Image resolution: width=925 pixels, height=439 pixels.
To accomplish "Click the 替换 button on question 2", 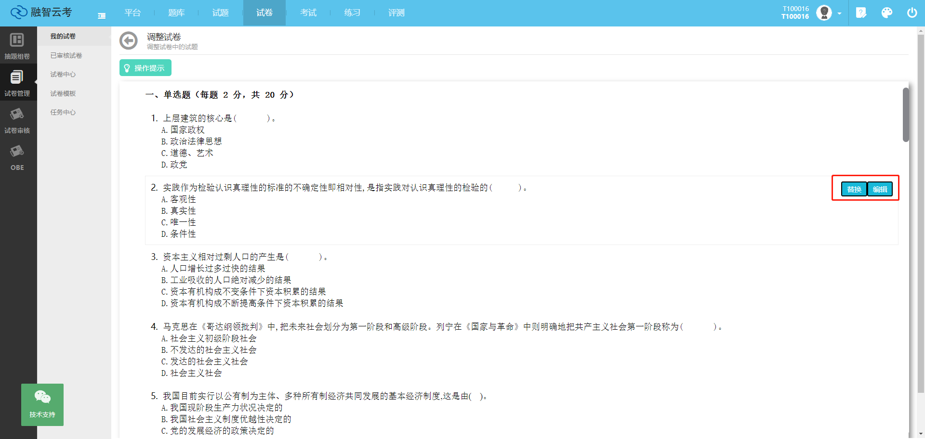I will 854,189.
